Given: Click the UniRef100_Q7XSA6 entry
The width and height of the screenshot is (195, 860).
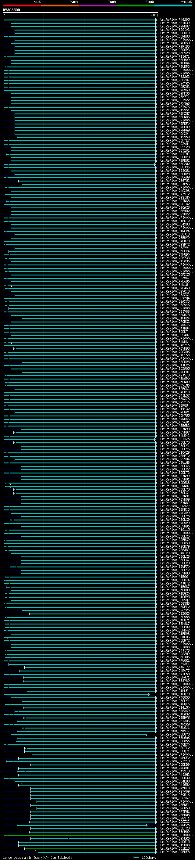Looking at the screenshot, I should [x=175, y=103].
